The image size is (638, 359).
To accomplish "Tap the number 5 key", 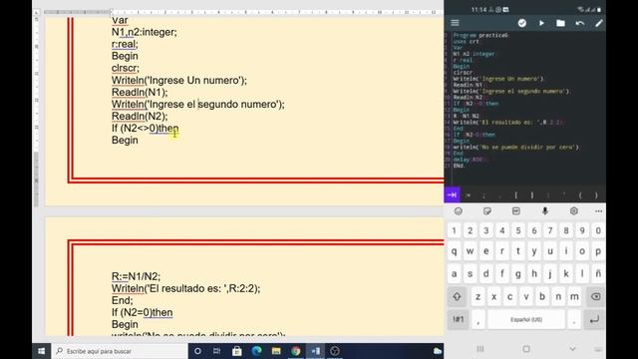I will 518,230.
